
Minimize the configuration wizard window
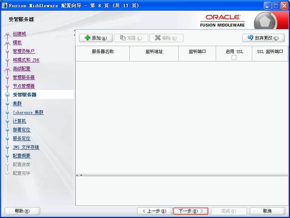click(x=267, y=6)
